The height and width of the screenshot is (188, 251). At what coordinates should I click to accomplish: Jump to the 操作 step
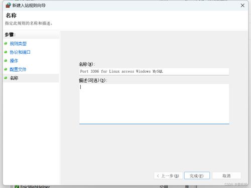tap(14, 61)
